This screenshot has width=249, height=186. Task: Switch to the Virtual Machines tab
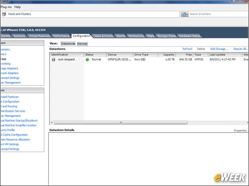[x=39, y=36]
